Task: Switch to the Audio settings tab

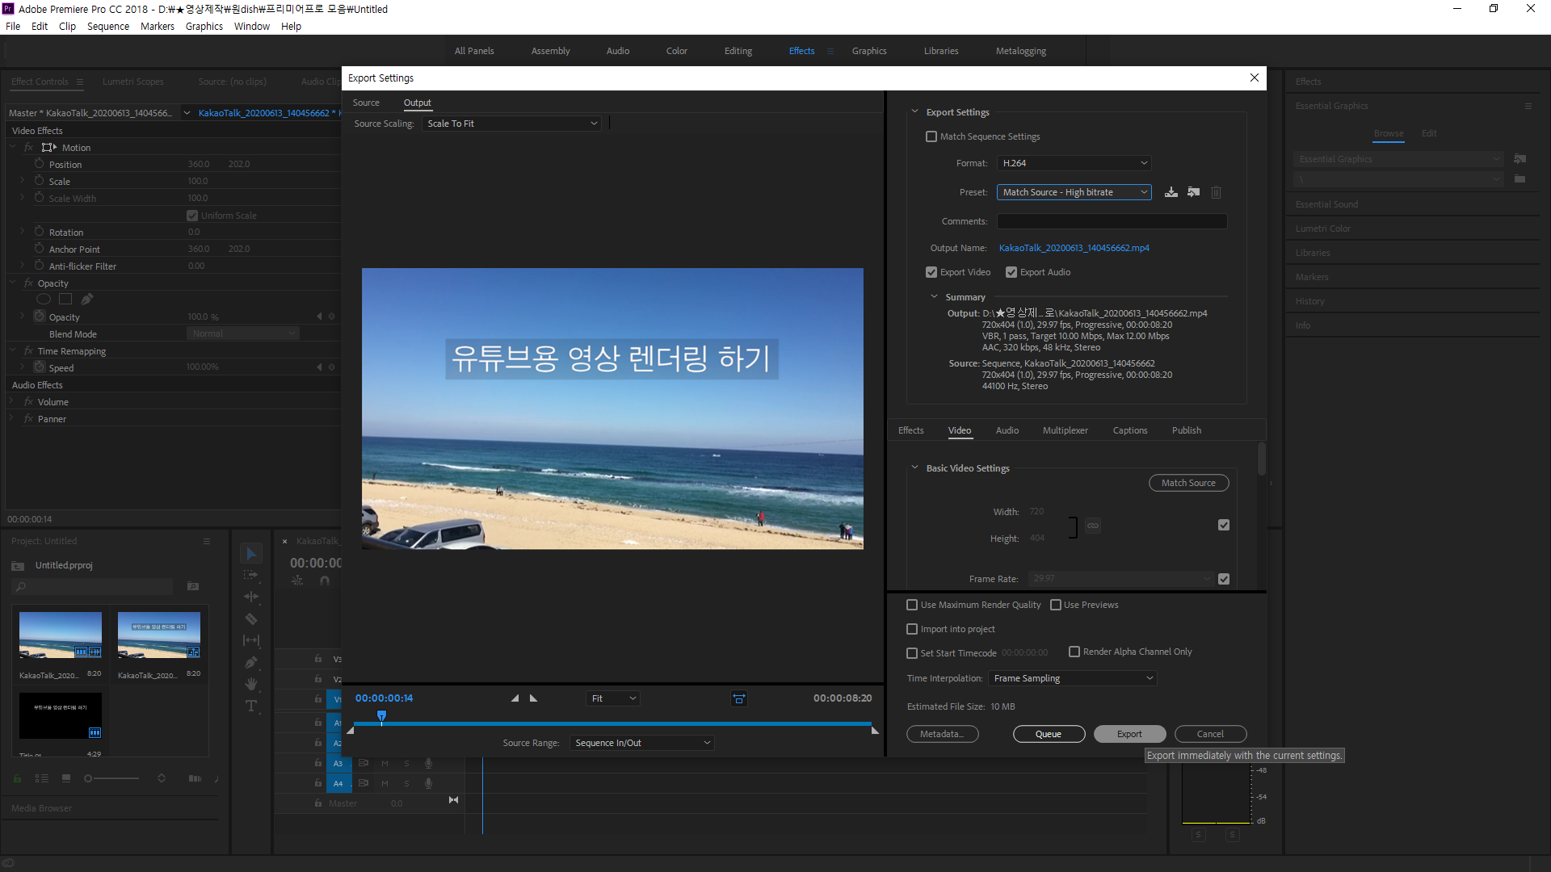Action: (x=1007, y=430)
